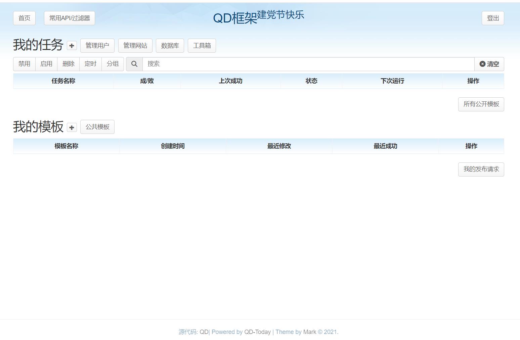Screen dimensions: 520x340
Task: Click the 我的模板 heading
Action: click(x=38, y=127)
